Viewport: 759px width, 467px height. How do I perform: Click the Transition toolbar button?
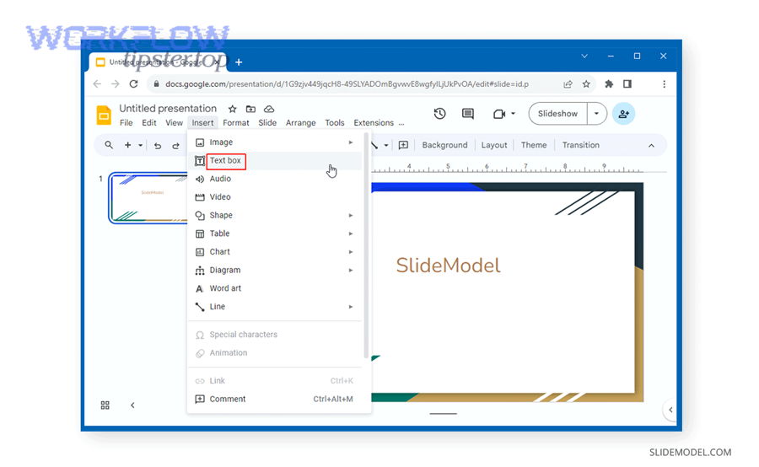(x=580, y=145)
